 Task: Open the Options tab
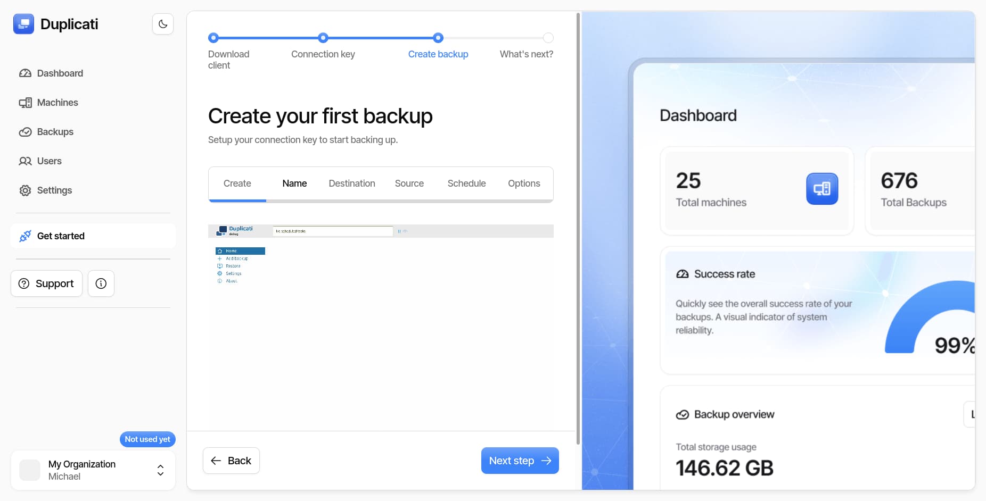coord(524,183)
